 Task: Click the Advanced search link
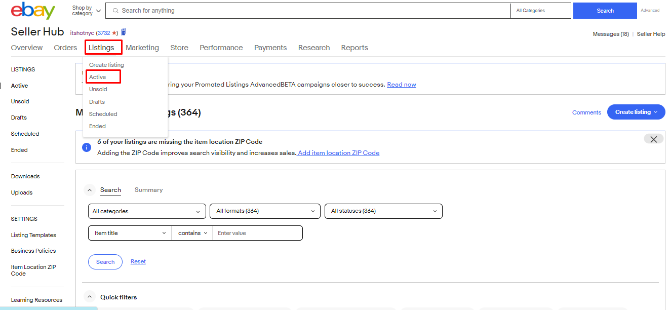coord(650,11)
